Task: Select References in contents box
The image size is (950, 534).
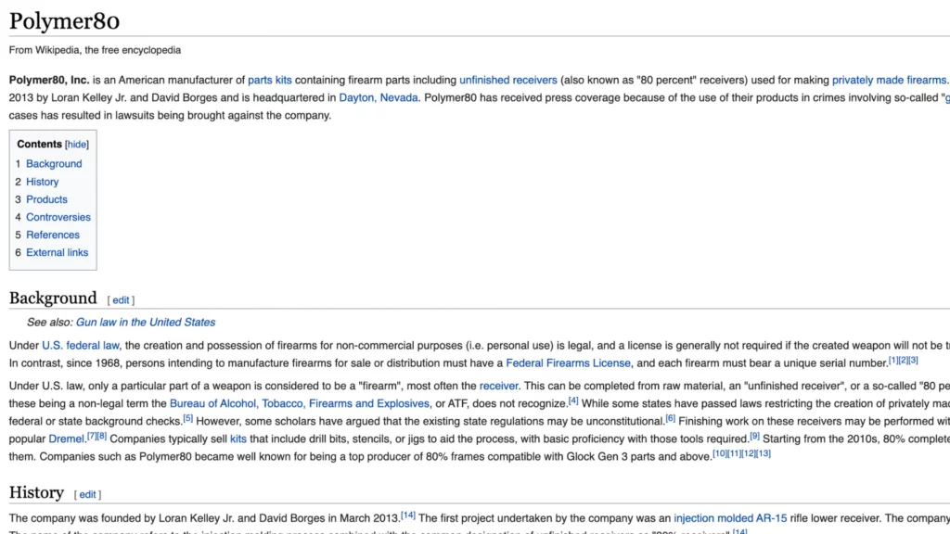Action: 53,235
